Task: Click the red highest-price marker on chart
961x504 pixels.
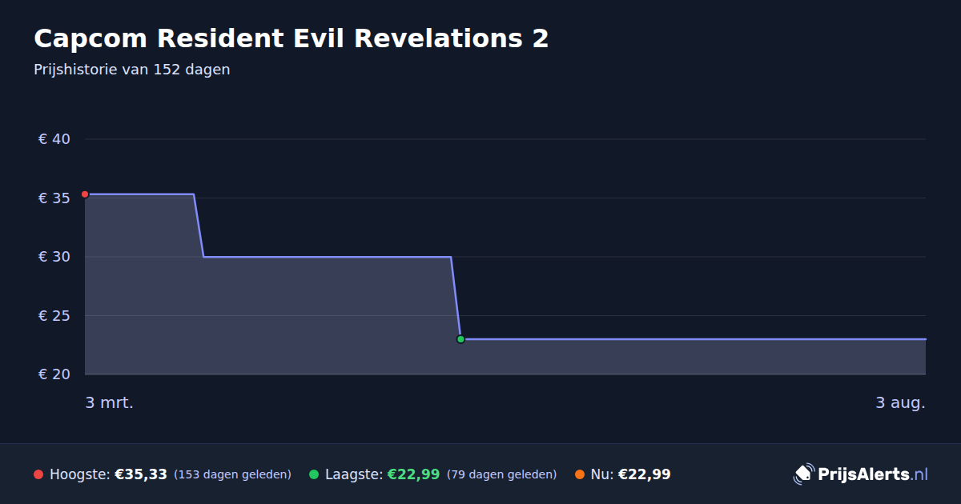Action: coord(85,194)
